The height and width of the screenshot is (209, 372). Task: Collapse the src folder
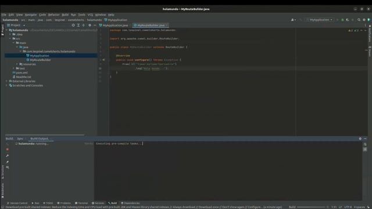pyautogui.click(x=10, y=39)
